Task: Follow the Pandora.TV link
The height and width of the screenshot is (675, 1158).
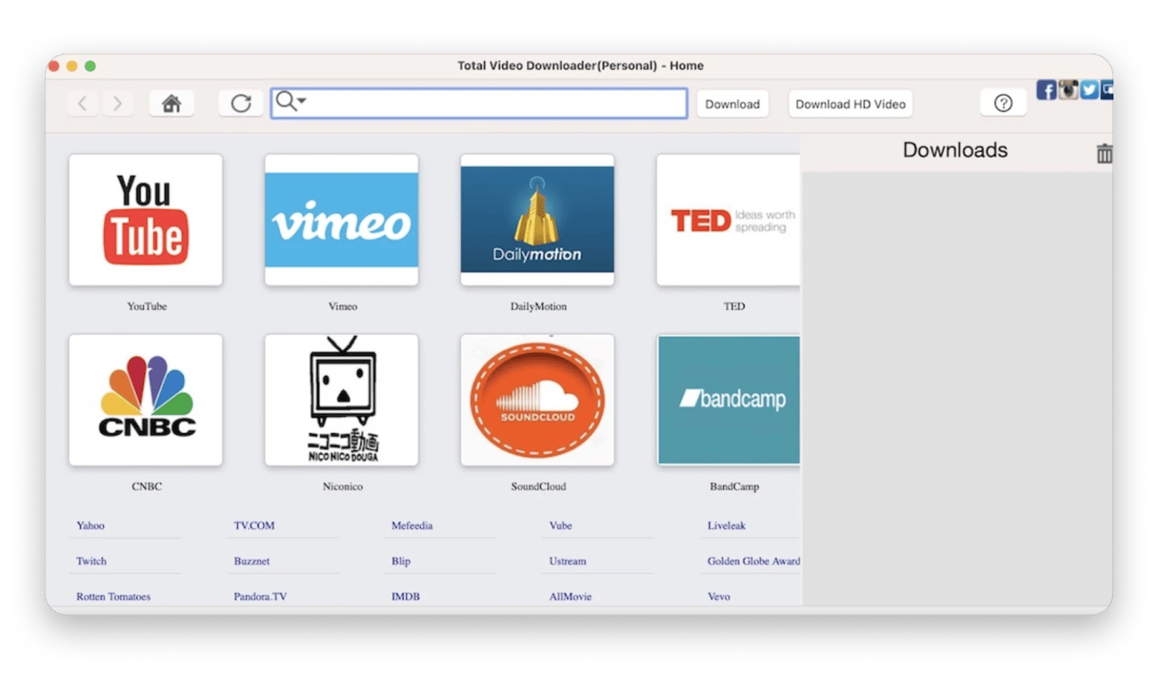Action: (260, 596)
